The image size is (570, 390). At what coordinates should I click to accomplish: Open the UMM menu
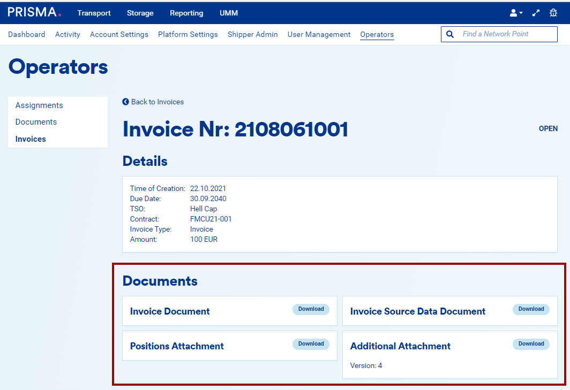(229, 13)
